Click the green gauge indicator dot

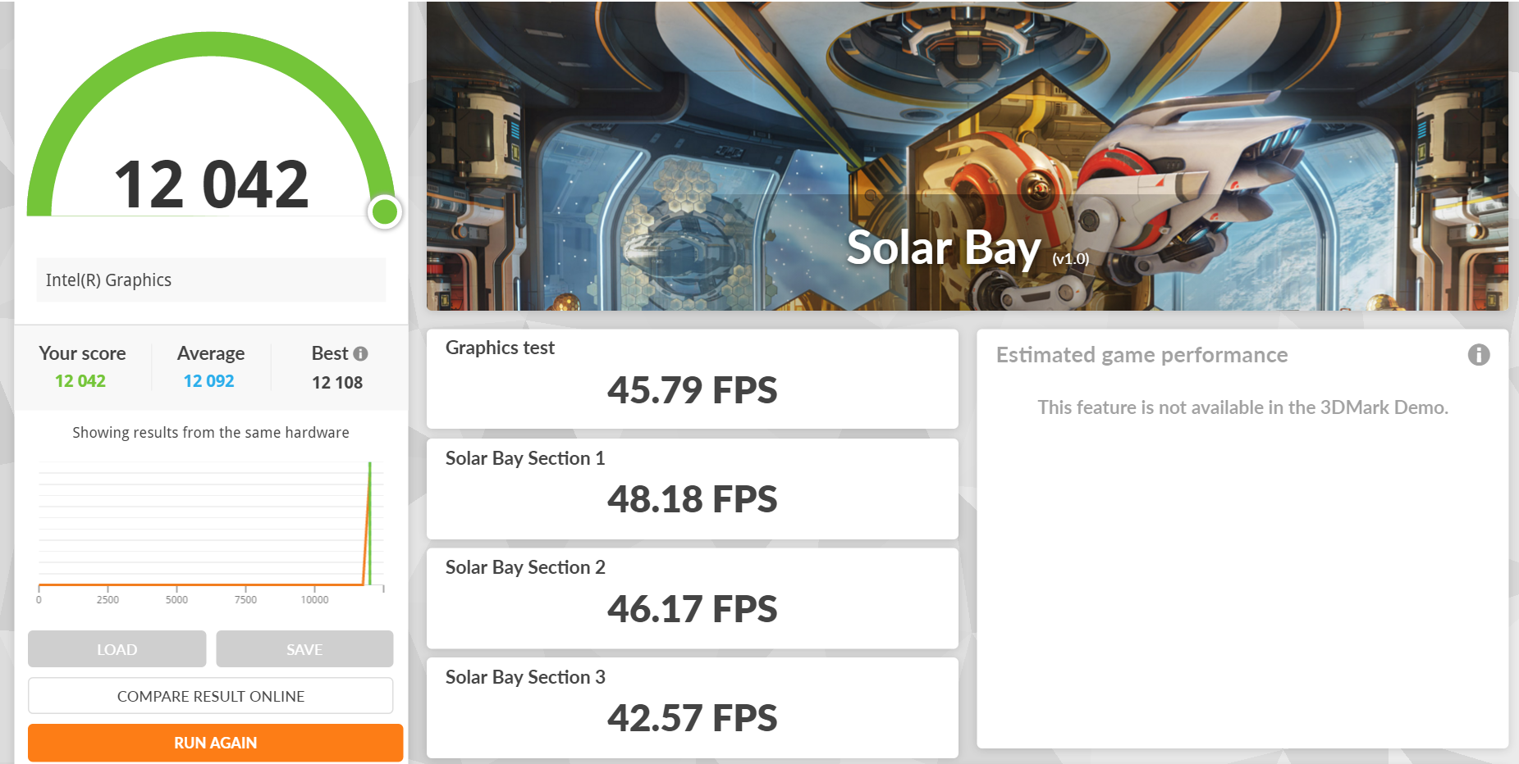click(385, 212)
